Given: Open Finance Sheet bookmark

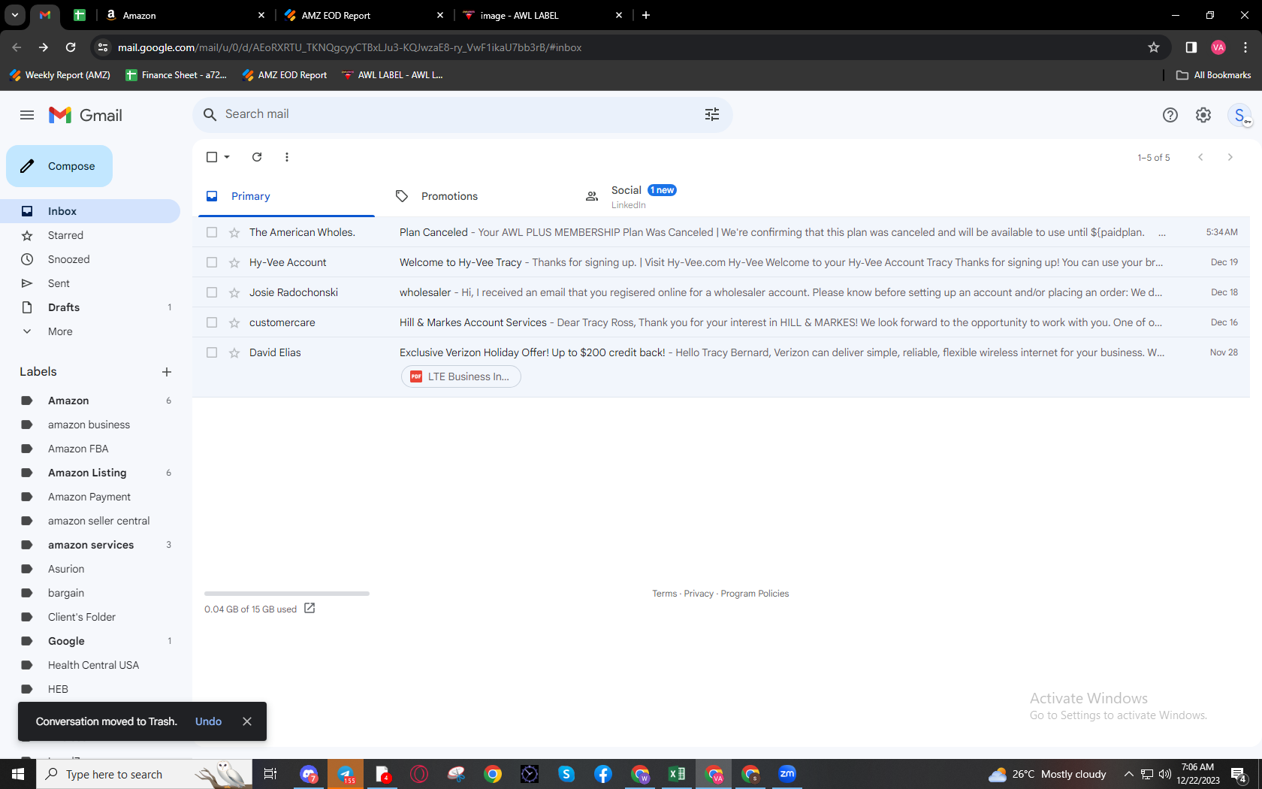Looking at the screenshot, I should [x=176, y=75].
